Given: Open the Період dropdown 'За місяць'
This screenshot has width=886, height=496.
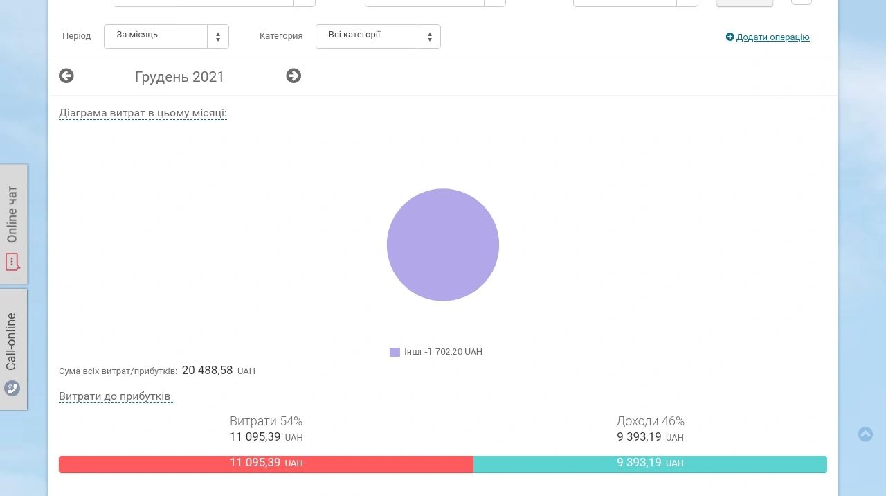Looking at the screenshot, I should (x=166, y=37).
